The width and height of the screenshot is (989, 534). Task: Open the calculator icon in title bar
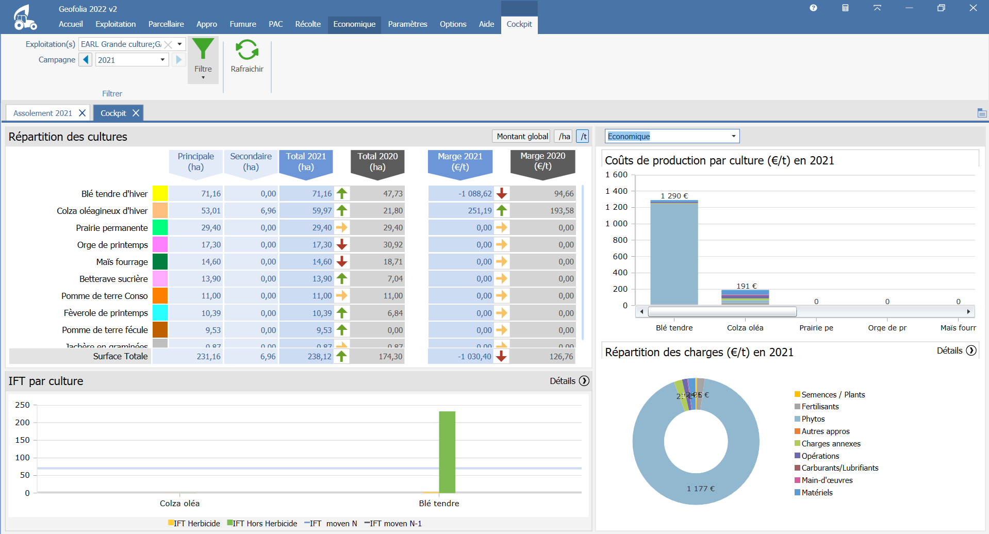click(x=845, y=8)
